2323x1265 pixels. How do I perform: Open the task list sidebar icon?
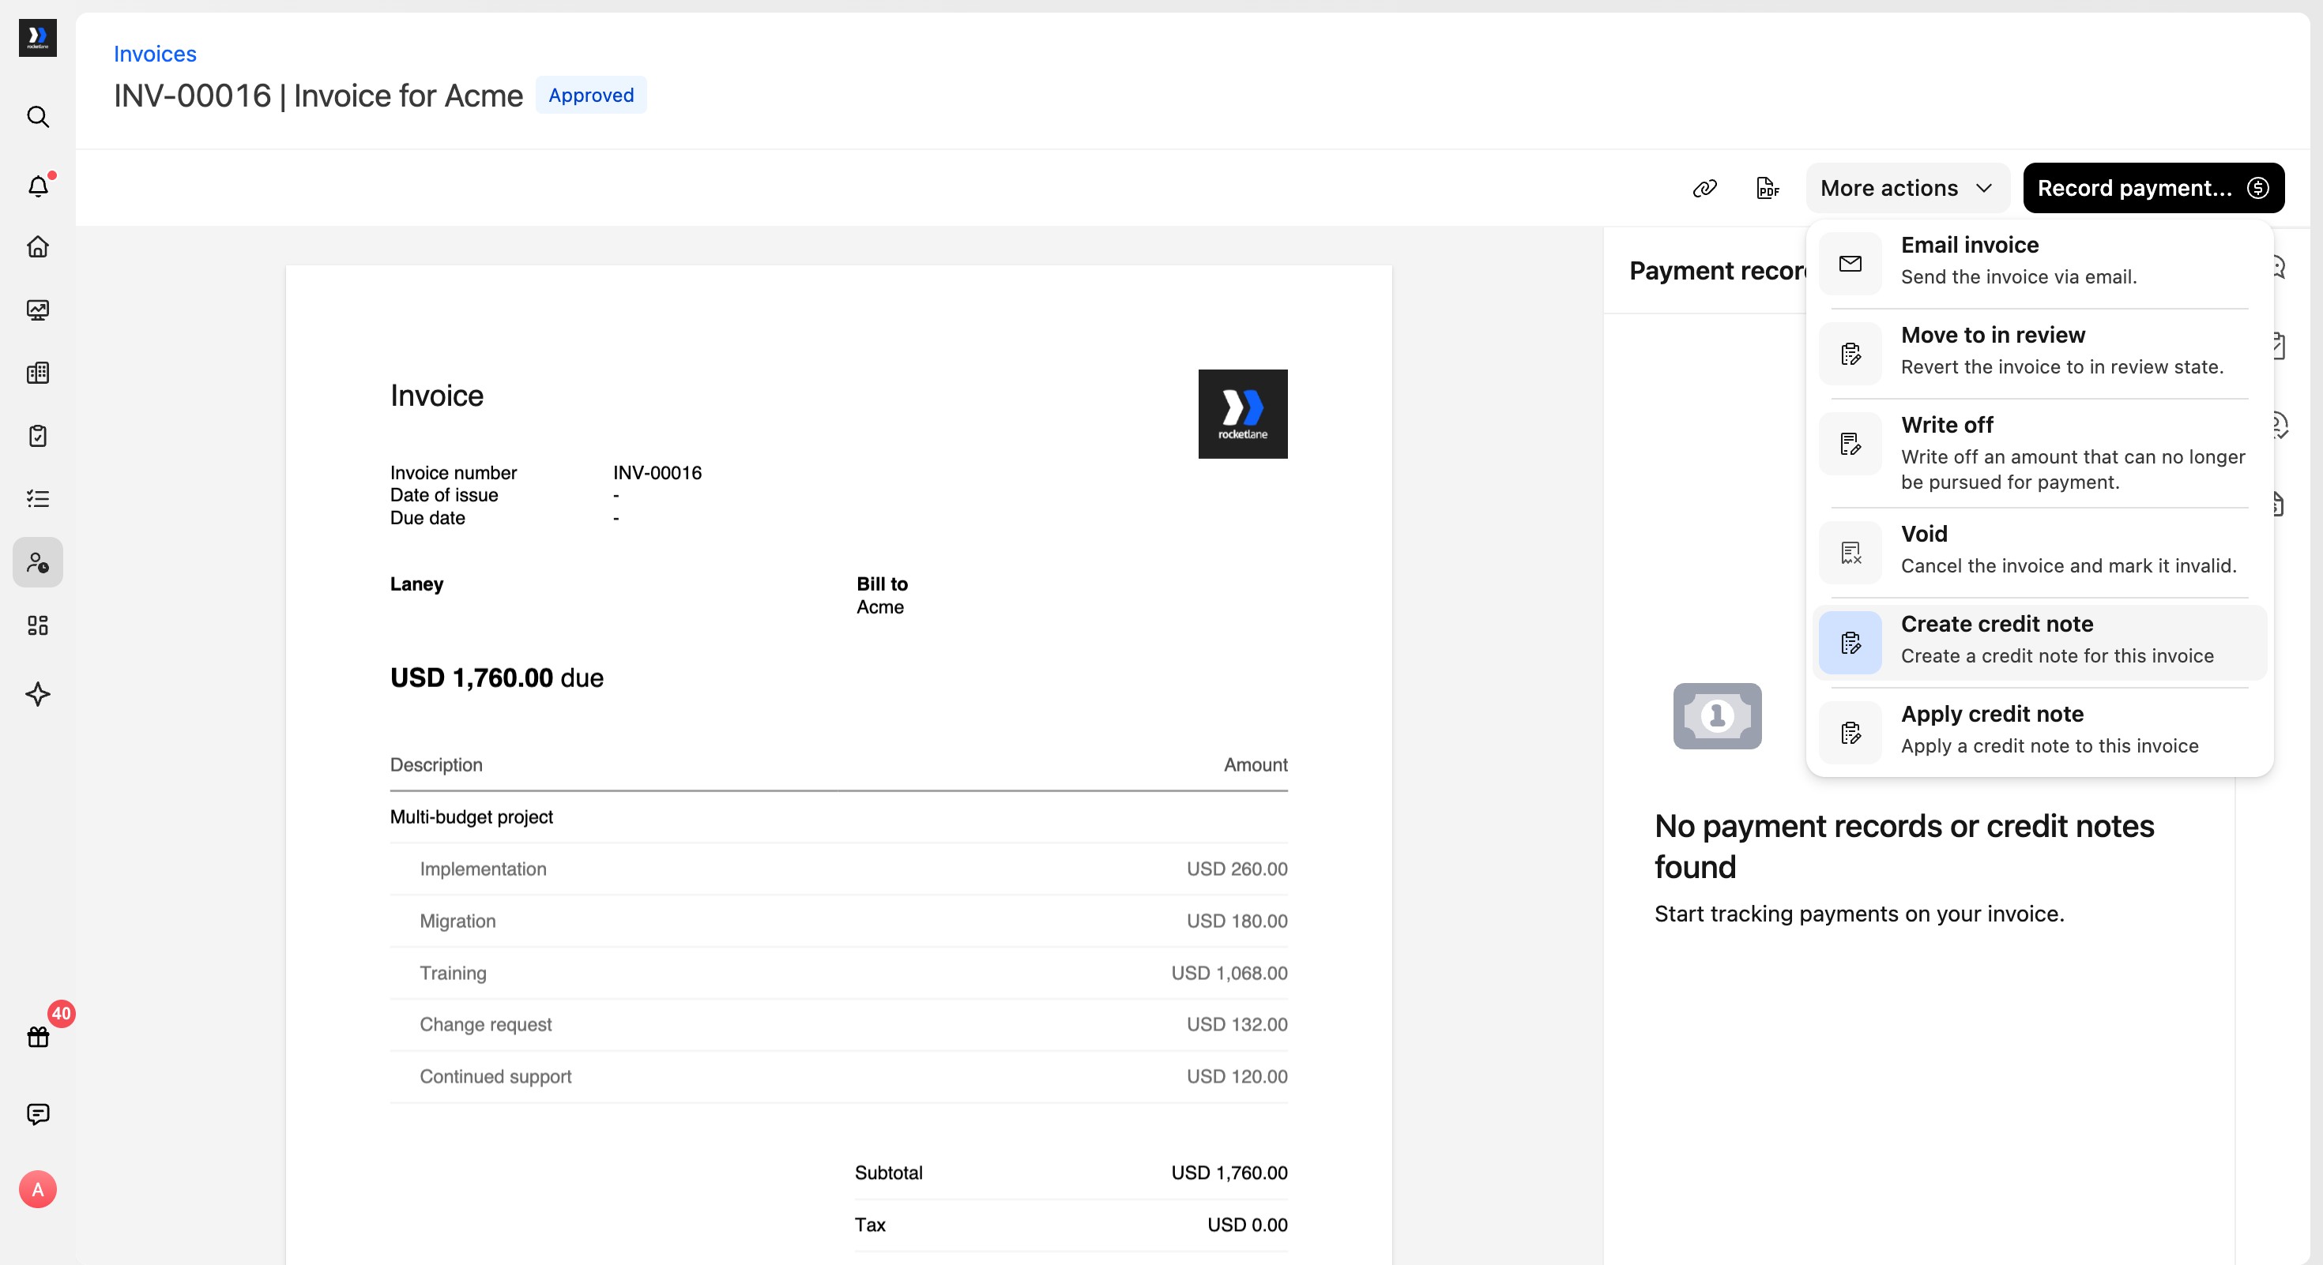(38, 498)
